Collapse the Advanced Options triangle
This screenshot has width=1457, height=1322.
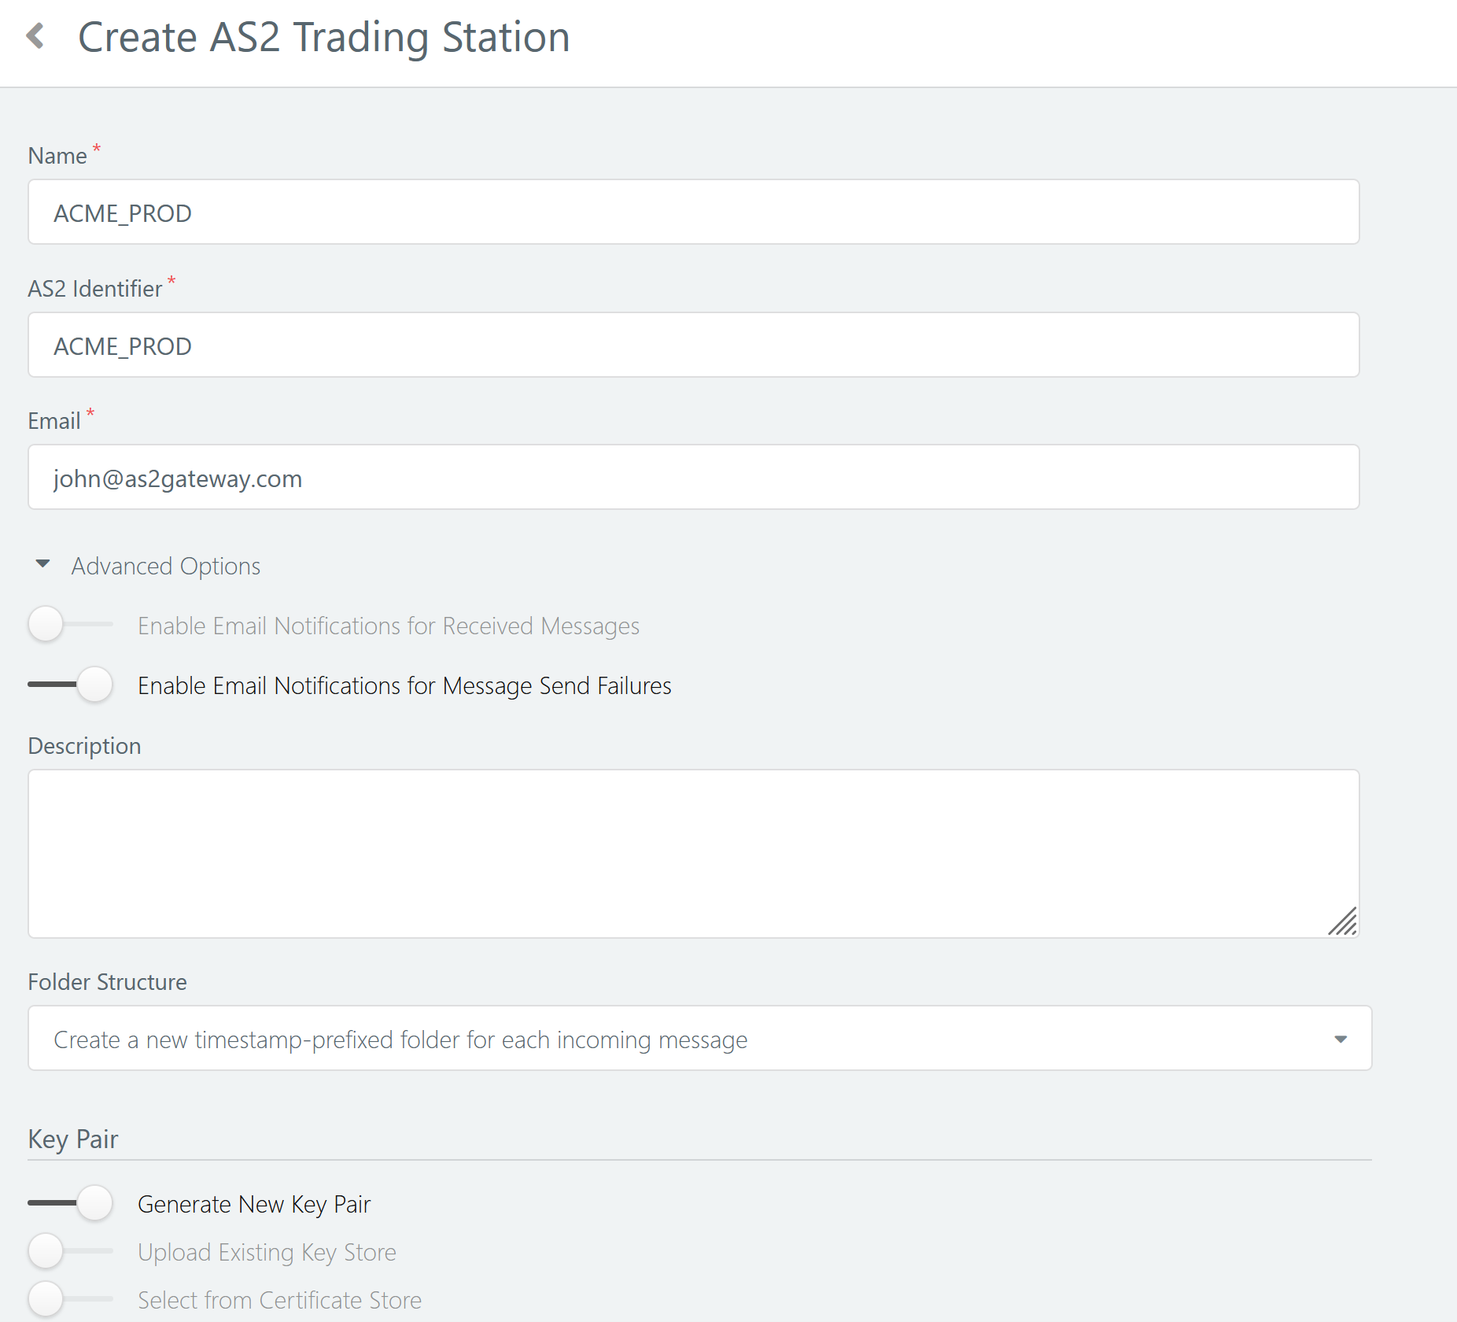pyautogui.click(x=42, y=564)
